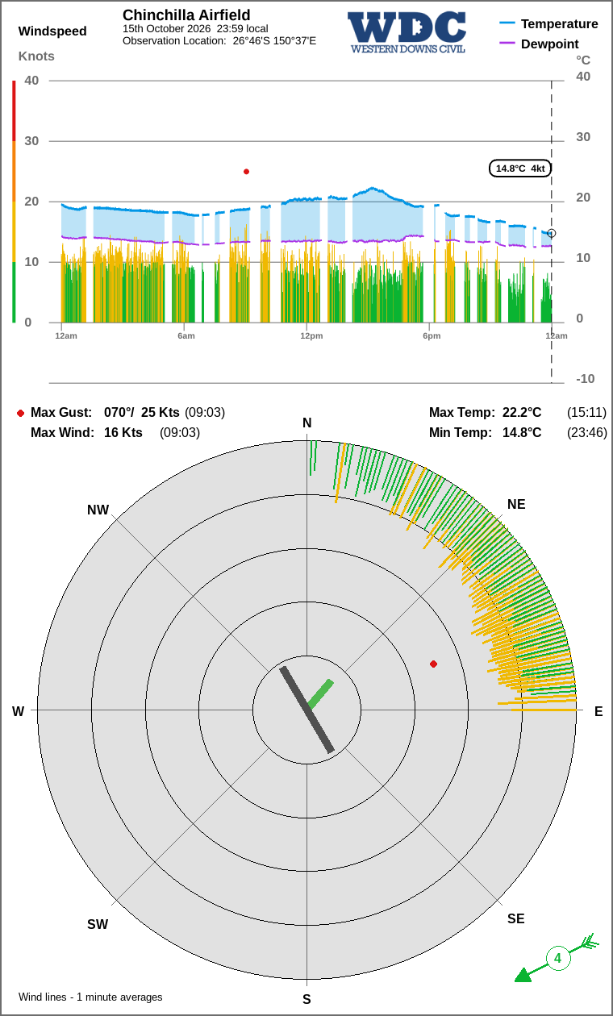613x1016 pixels.
Task: Click the 'Max Gust:' label
Action: pos(61,413)
